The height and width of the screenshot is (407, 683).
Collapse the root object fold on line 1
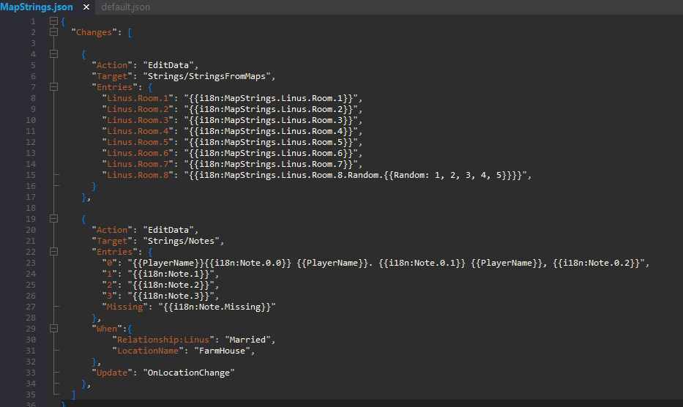53,21
